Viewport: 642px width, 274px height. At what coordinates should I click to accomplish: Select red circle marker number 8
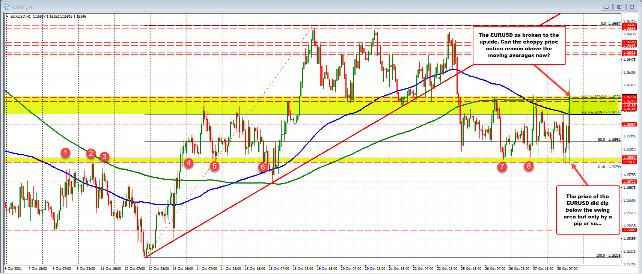click(x=529, y=166)
